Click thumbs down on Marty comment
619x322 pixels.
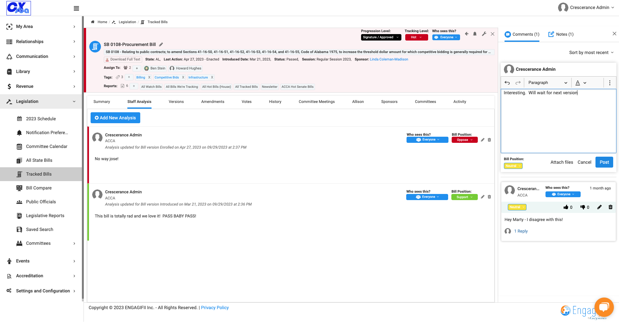[583, 207]
